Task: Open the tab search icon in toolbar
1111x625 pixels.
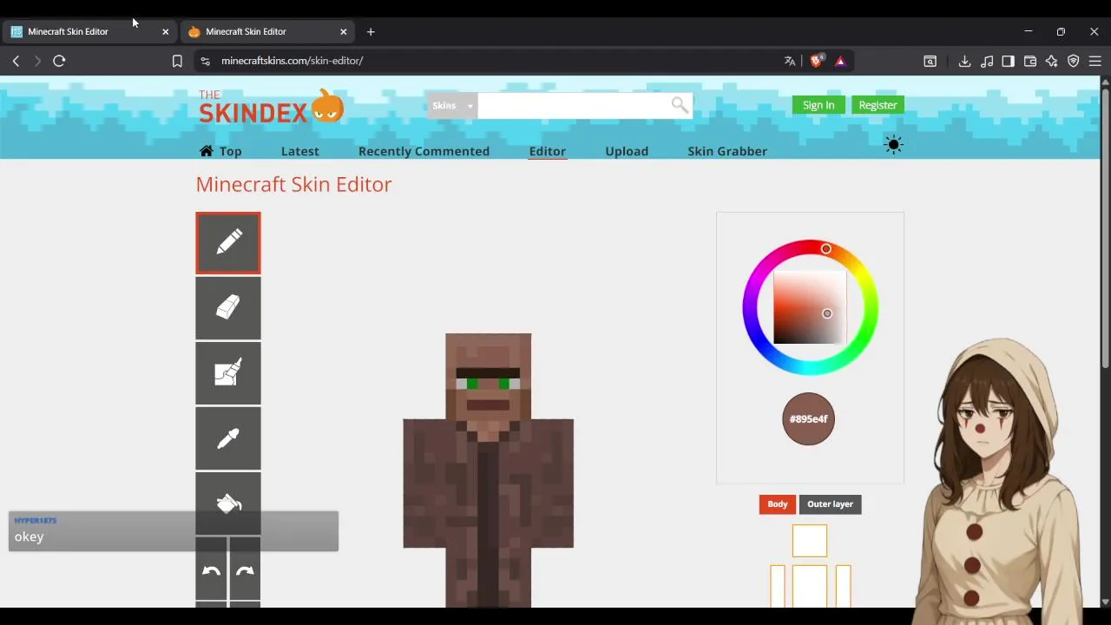Action: pos(930,61)
